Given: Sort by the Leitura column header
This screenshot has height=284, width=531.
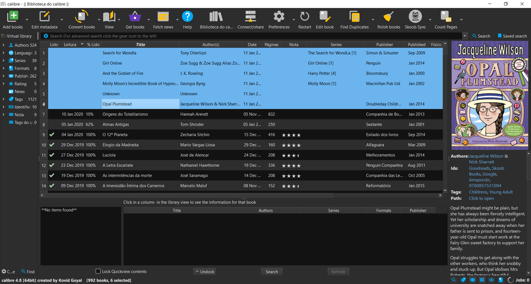Looking at the screenshot, I should (x=72, y=44).
